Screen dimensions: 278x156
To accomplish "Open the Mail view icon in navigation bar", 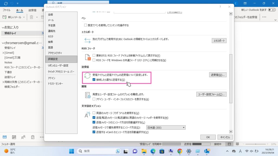I will click(5, 137).
